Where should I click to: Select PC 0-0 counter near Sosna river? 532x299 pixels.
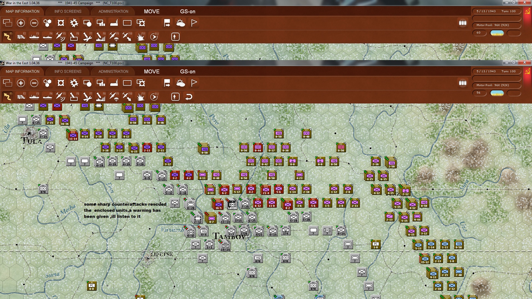(x=92, y=286)
